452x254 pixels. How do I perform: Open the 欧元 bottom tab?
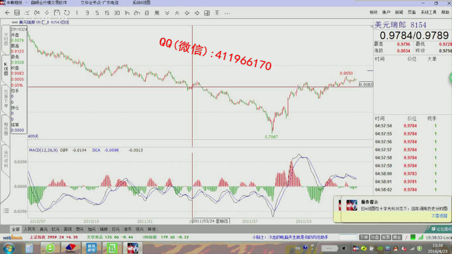pyautogui.click(x=55, y=229)
